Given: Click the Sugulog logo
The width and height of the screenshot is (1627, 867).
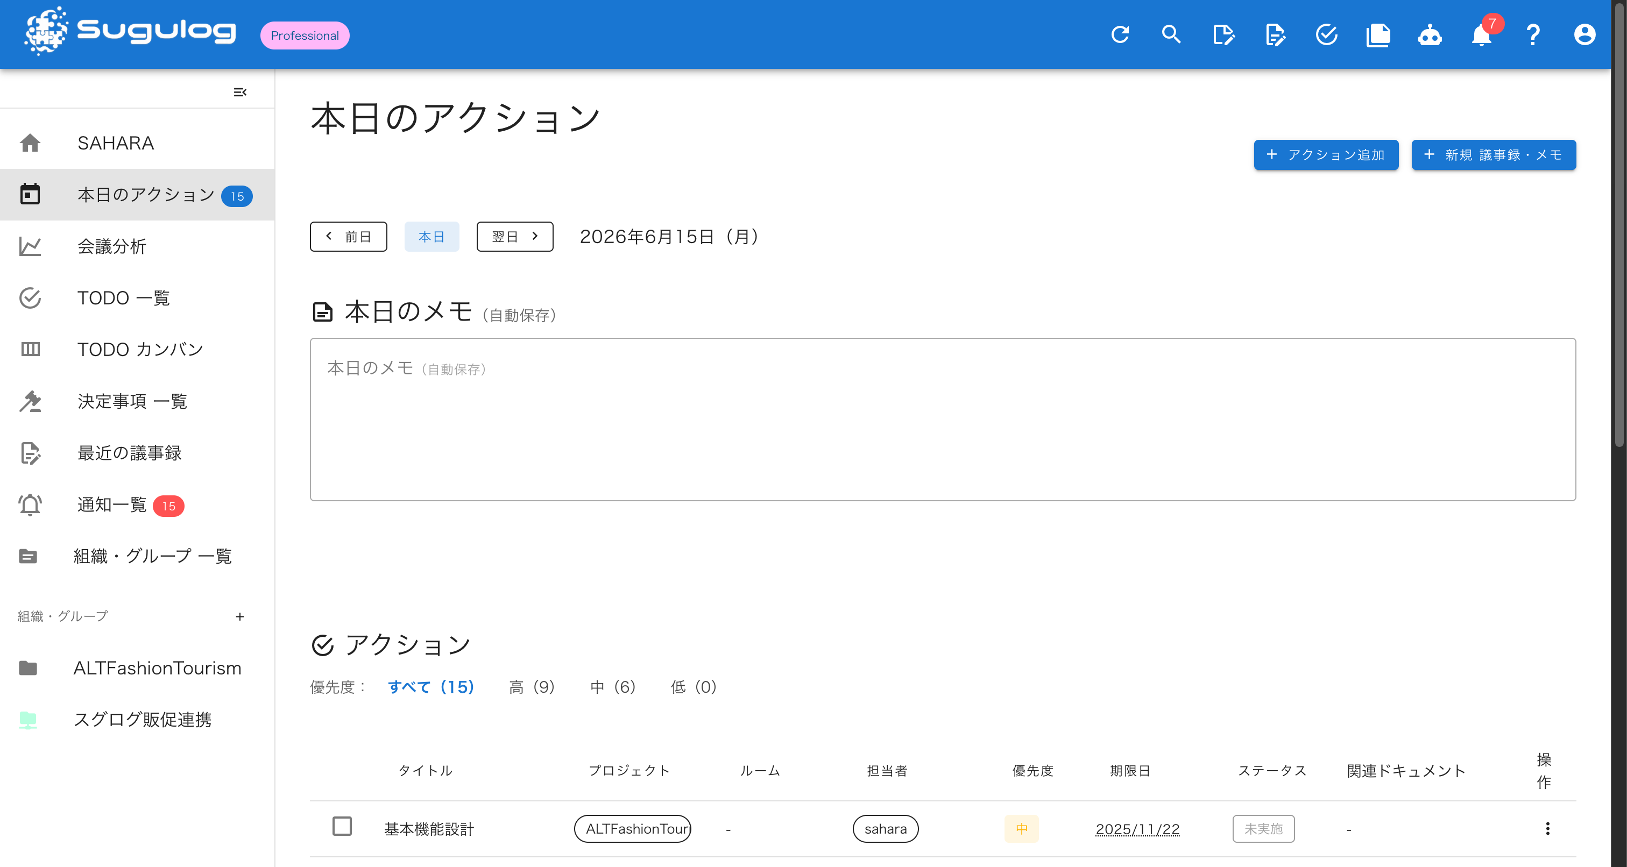Looking at the screenshot, I should (x=130, y=32).
